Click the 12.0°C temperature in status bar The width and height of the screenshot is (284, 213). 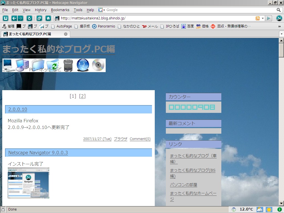point(246,210)
